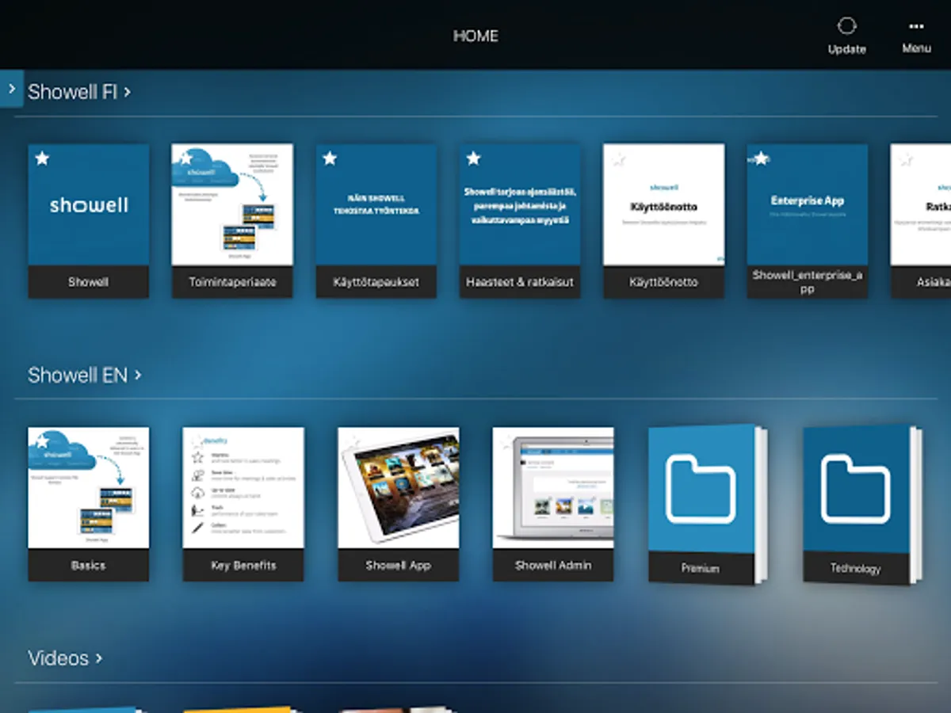Screen dimensions: 951x713
Task: Click the Key Benefits title label
Action: click(x=243, y=566)
